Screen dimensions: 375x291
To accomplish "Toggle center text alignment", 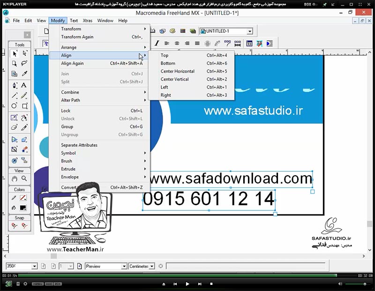I will pos(177,43).
